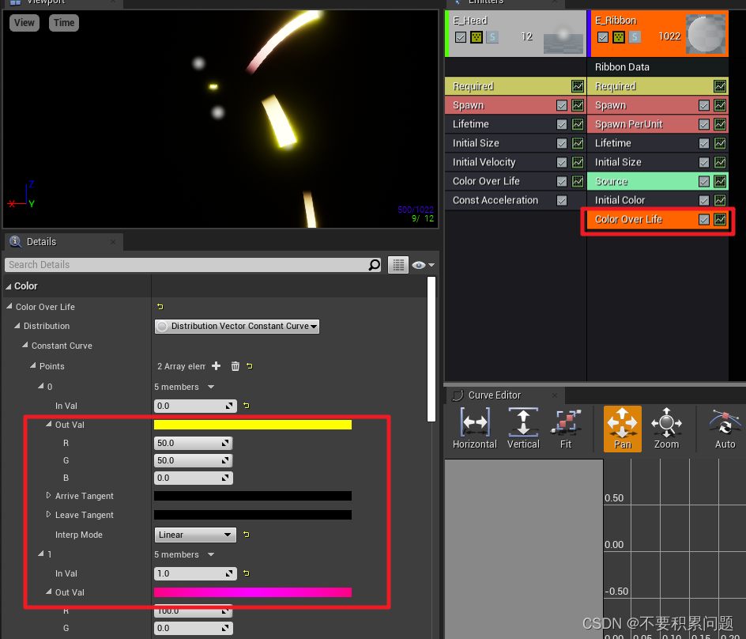
Task: Click E_Head rendering mode icon
Action: [477, 36]
